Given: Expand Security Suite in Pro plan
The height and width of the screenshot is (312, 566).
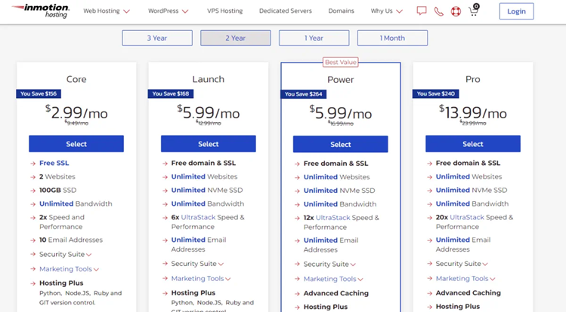Looking at the screenshot, I should (x=462, y=265).
